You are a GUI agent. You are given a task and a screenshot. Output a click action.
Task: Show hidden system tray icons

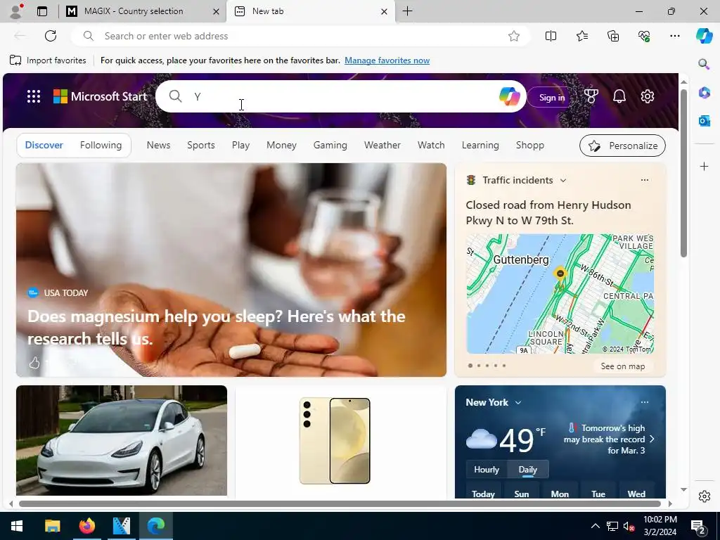(595, 526)
